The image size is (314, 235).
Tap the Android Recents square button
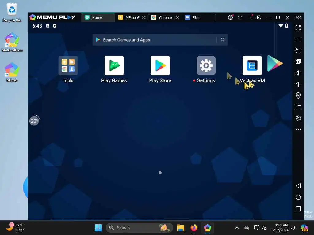[x=298, y=209]
